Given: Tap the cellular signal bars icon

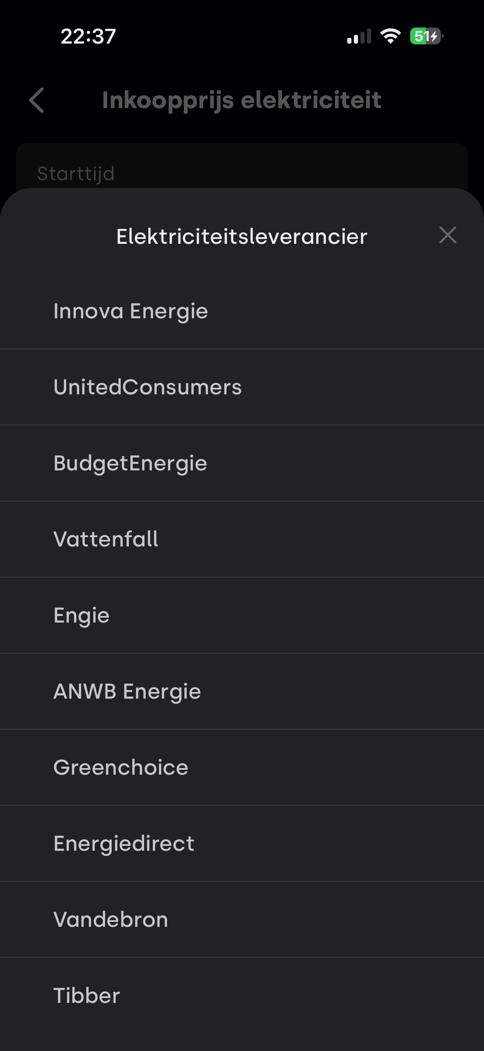Looking at the screenshot, I should tap(359, 36).
